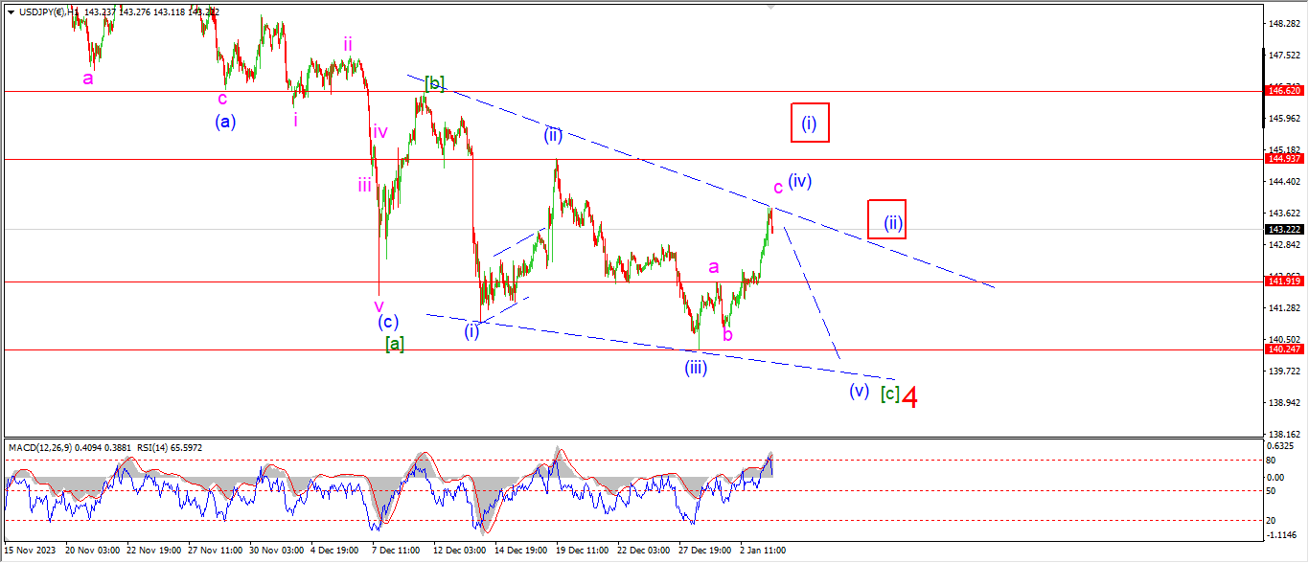
Task: Select the red 141.919 price label
Action: click(x=1282, y=281)
